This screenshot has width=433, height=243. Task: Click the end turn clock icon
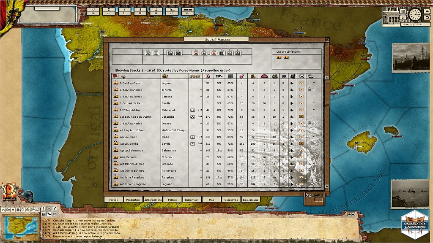[414, 14]
